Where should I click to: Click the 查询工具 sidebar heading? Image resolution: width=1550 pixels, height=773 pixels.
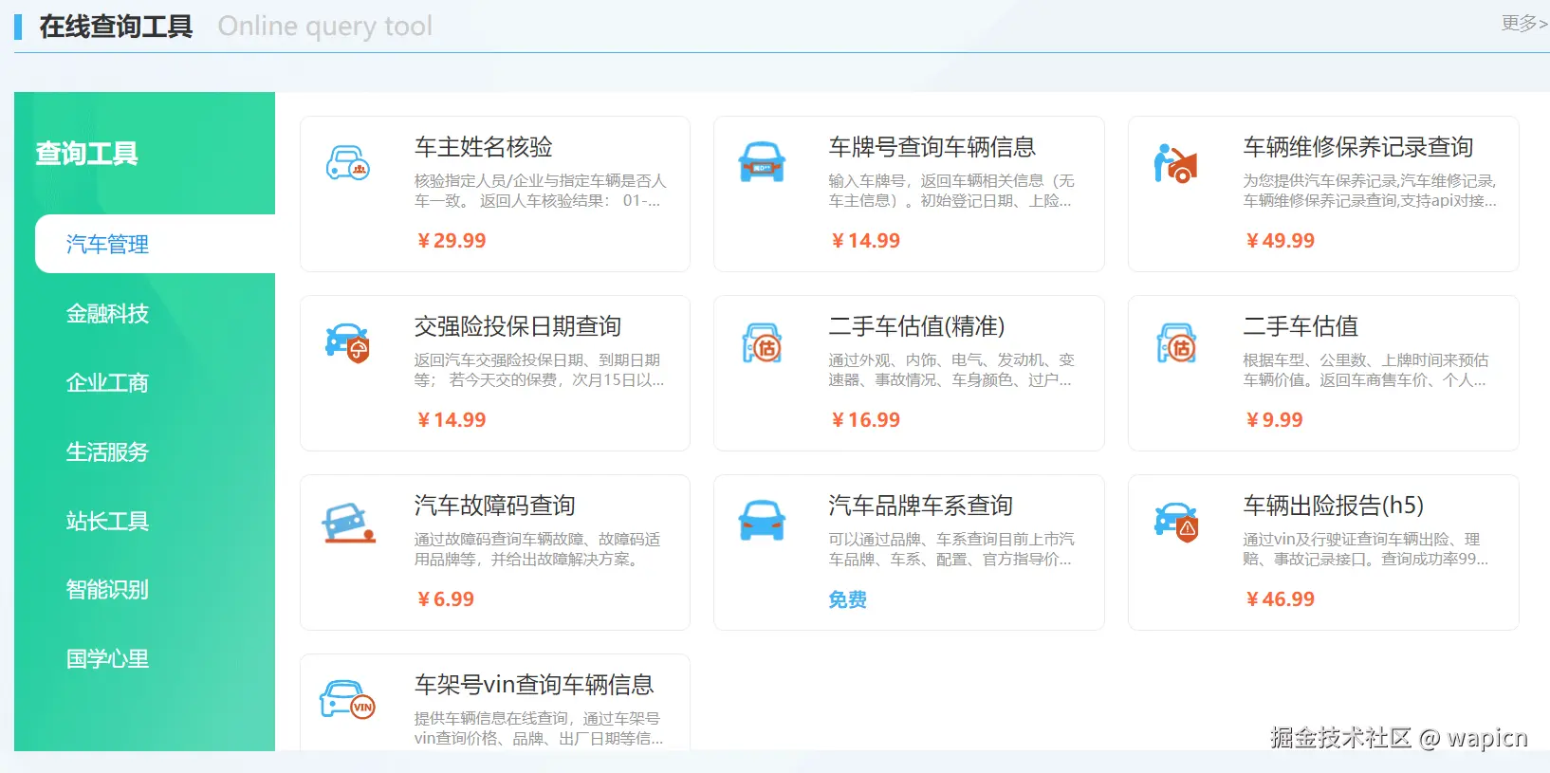(x=87, y=154)
